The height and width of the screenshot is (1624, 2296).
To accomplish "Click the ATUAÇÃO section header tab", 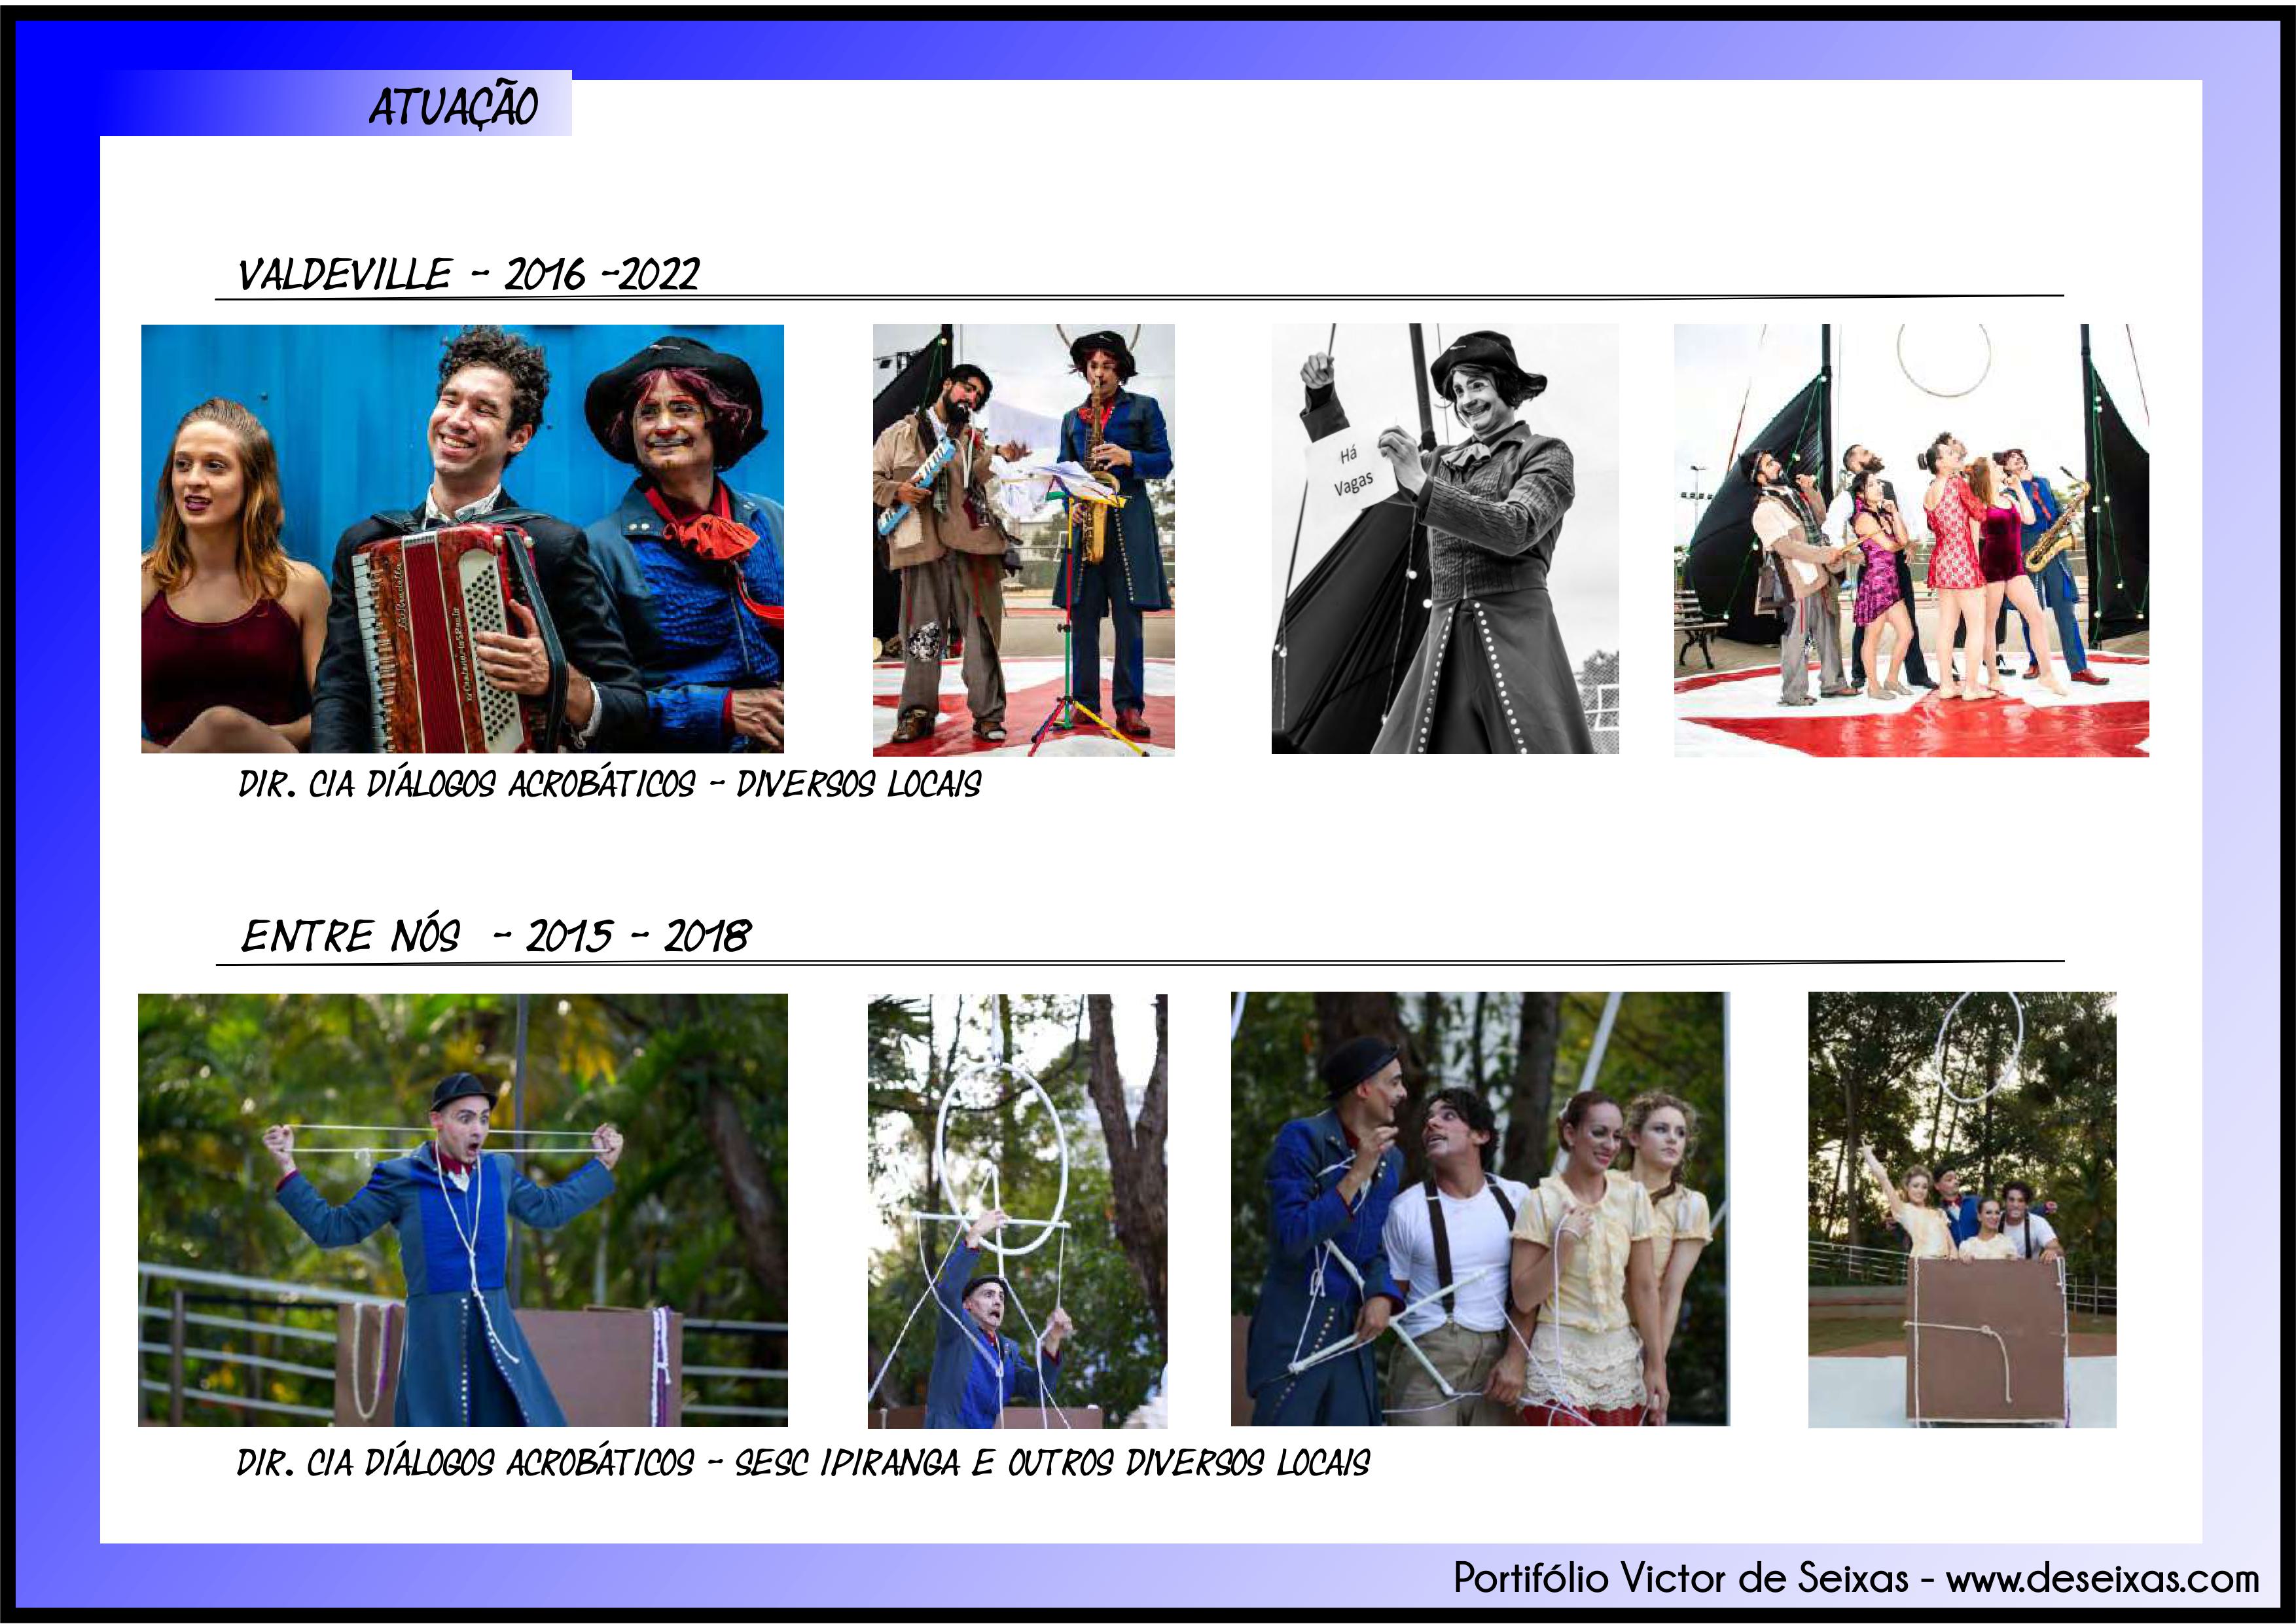I will pyautogui.click(x=453, y=106).
